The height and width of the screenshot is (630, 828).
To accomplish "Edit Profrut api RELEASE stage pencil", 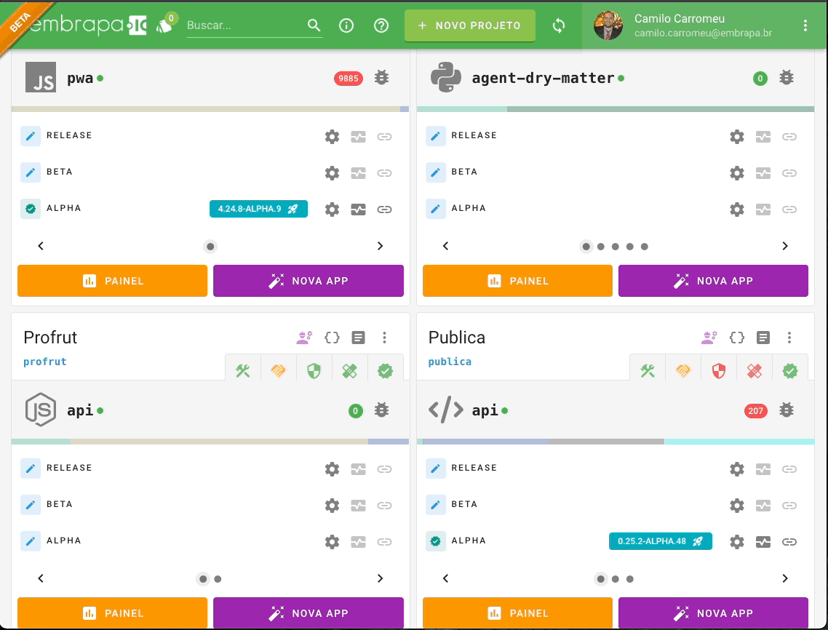I will click(x=31, y=468).
